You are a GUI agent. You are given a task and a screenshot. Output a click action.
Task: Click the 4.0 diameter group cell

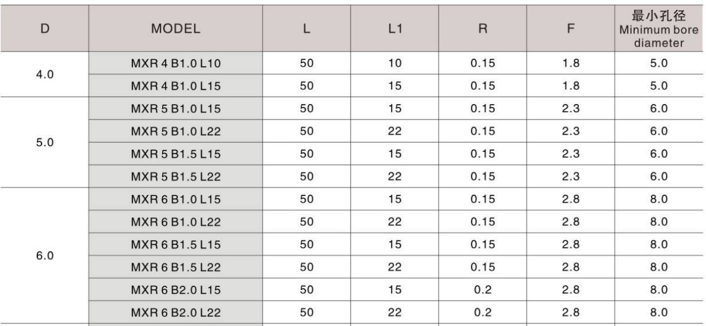(x=45, y=75)
